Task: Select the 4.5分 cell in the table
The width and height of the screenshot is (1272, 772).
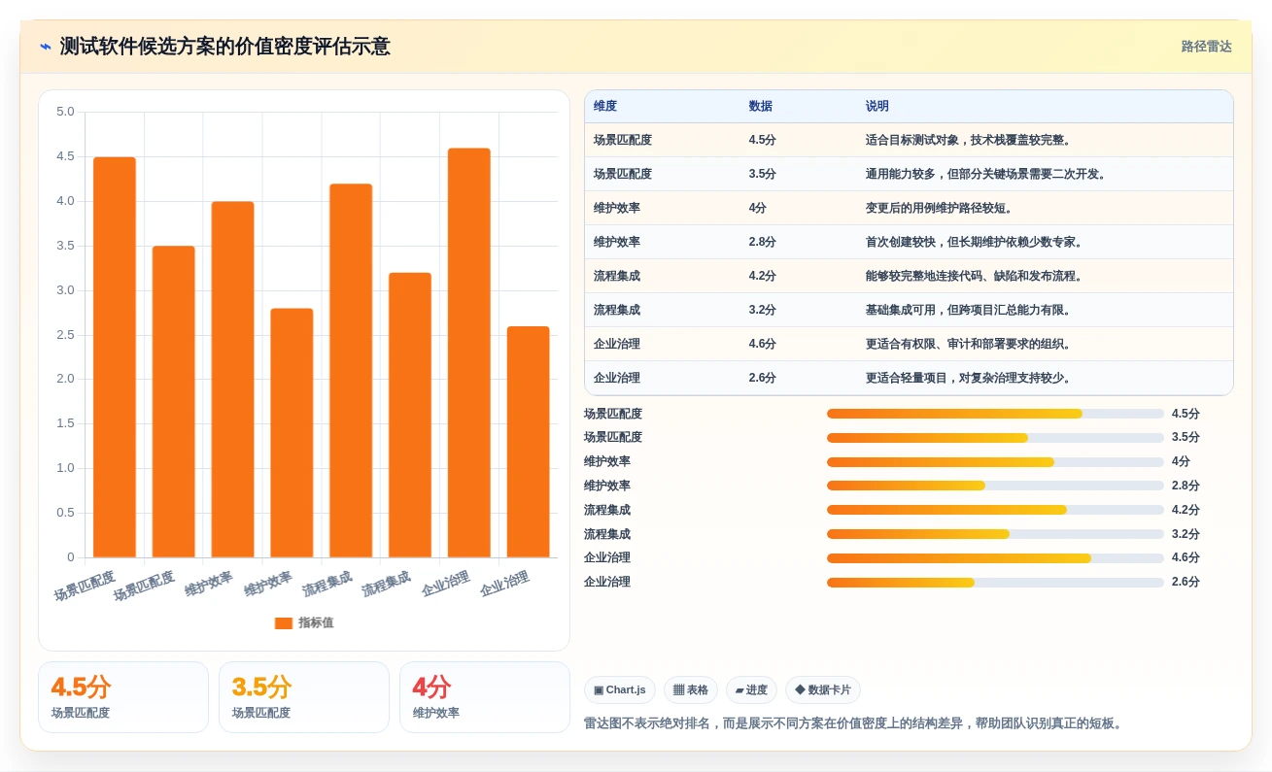Action: pos(763,140)
